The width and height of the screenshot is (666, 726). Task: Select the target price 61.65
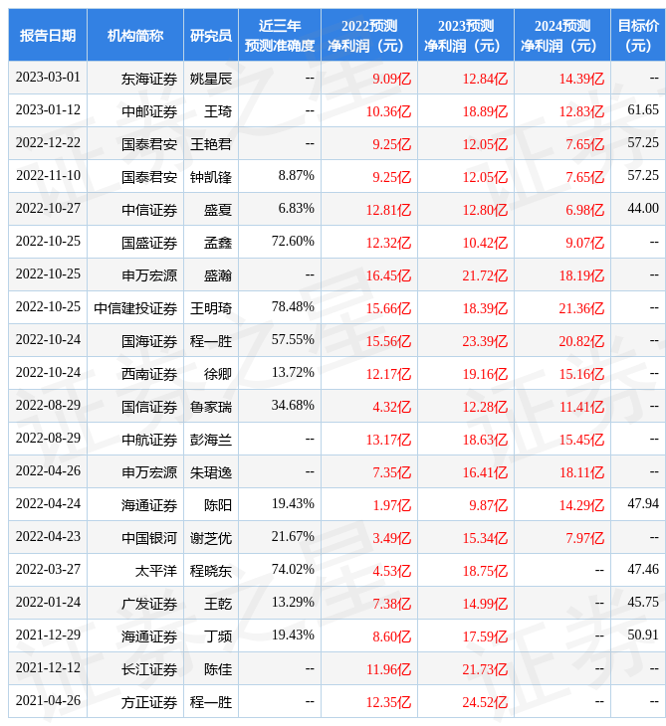pos(643,109)
